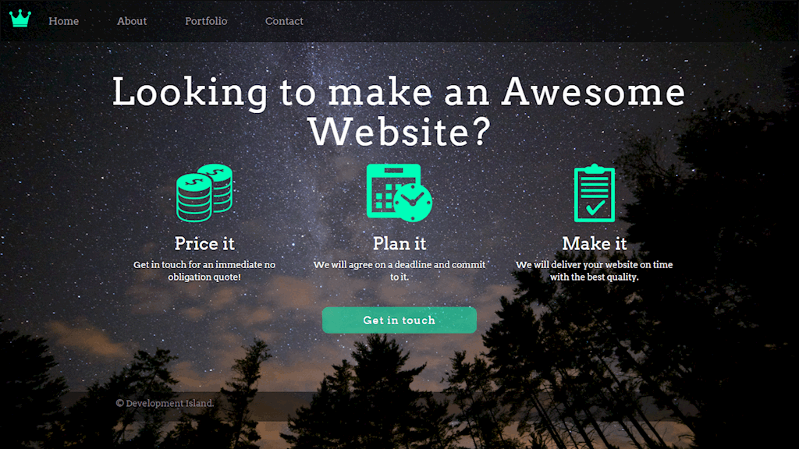Click the clipboard checklist icon
The height and width of the screenshot is (449, 799).
[x=594, y=193]
